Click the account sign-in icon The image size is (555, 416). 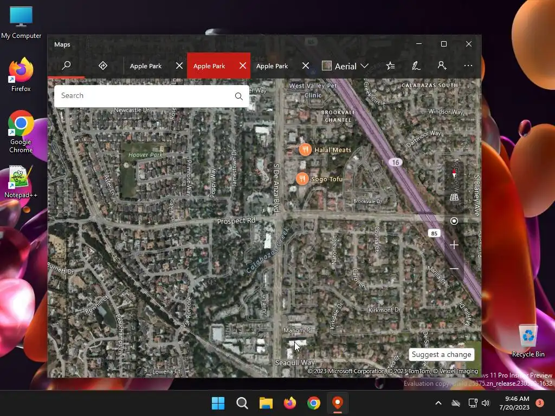(x=442, y=66)
